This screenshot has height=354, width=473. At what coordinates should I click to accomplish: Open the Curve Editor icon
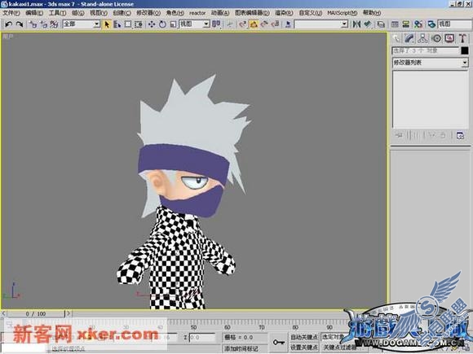coord(395,24)
